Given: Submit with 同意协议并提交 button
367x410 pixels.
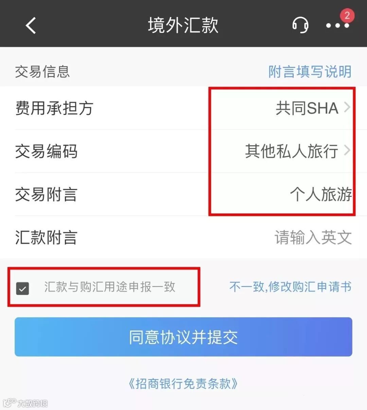Looking at the screenshot, I should pyautogui.click(x=183, y=337).
